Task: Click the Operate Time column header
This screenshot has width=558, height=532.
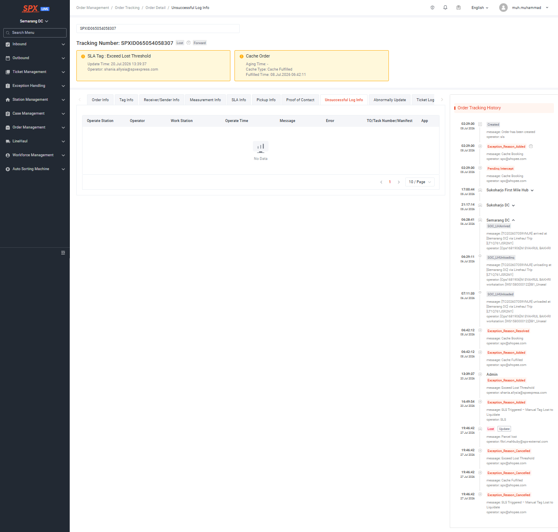Action: [237, 121]
